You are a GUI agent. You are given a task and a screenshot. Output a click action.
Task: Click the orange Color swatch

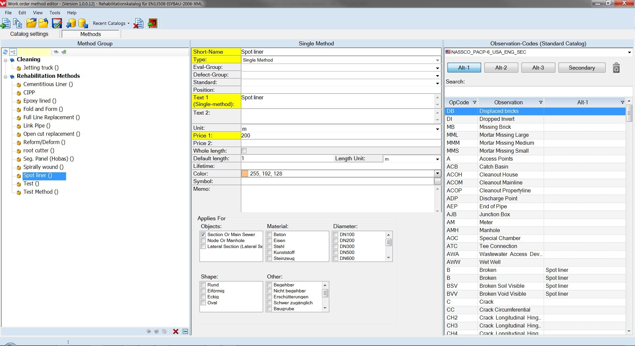click(x=245, y=174)
